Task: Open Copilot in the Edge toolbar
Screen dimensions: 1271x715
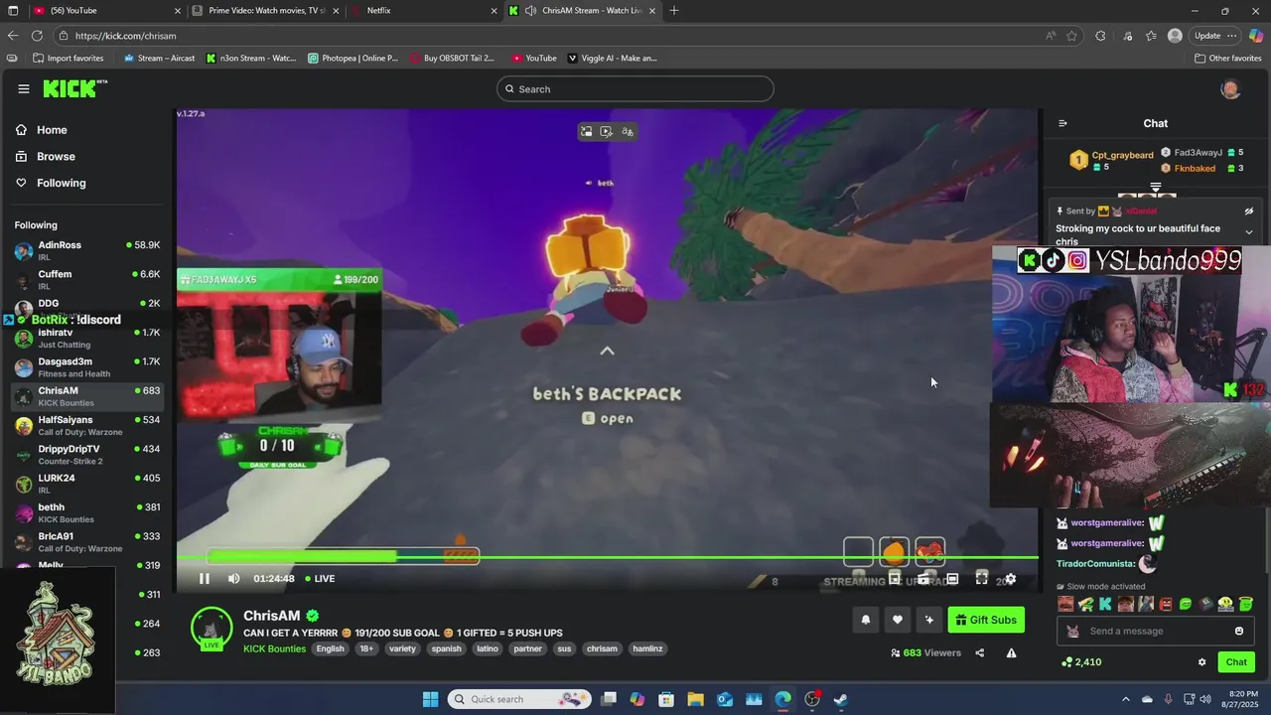Action: 1256,36
